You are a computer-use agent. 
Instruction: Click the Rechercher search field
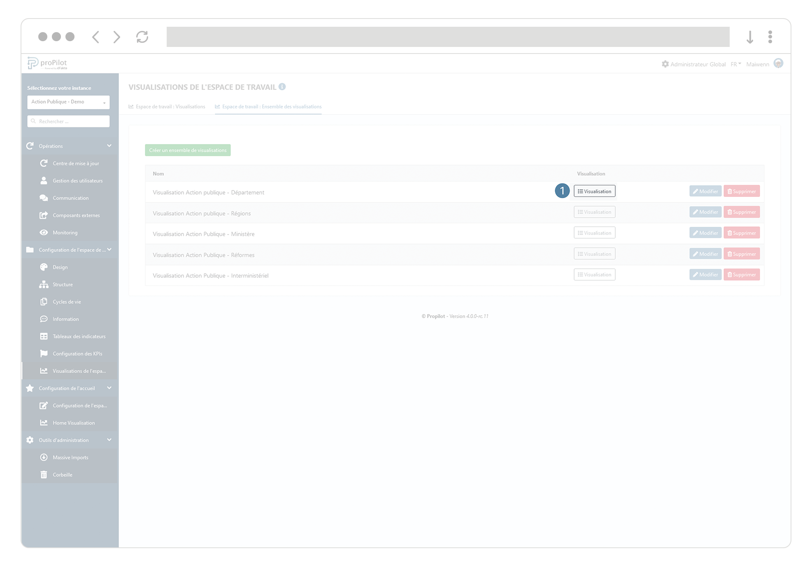(x=68, y=121)
